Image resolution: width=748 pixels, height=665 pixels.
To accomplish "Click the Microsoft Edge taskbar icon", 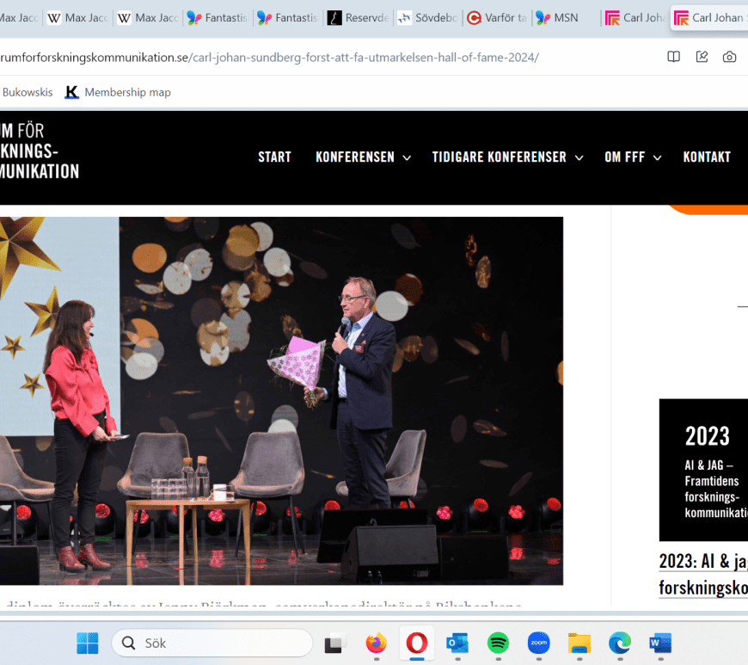I will pyautogui.click(x=620, y=643).
